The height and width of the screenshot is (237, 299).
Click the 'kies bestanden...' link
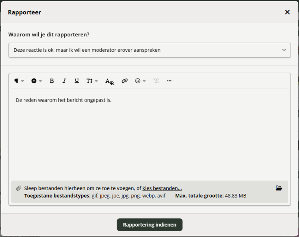(x=162, y=188)
